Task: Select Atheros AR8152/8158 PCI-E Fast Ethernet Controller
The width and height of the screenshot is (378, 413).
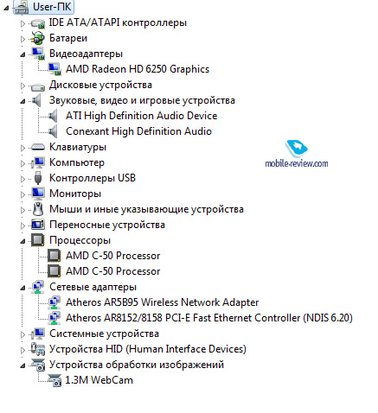Action: click(x=209, y=318)
